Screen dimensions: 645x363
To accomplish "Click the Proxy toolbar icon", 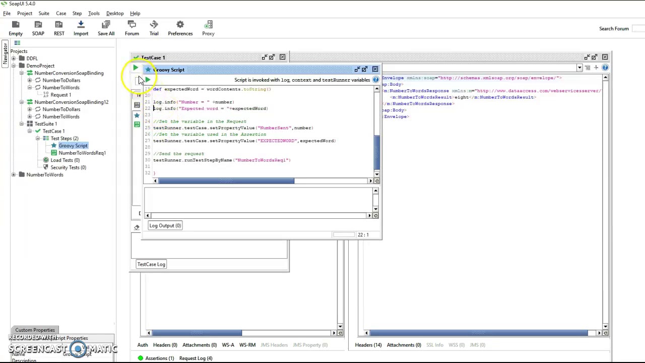I will [208, 28].
